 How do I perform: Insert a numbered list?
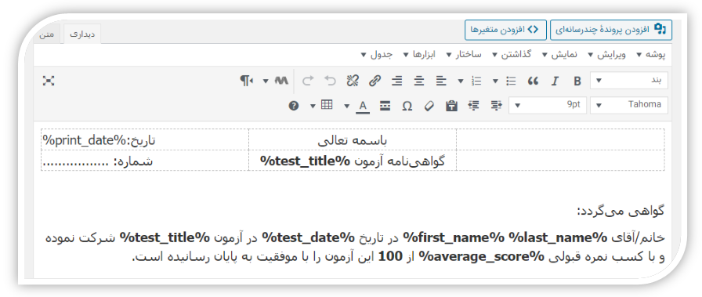pyautogui.click(x=476, y=81)
